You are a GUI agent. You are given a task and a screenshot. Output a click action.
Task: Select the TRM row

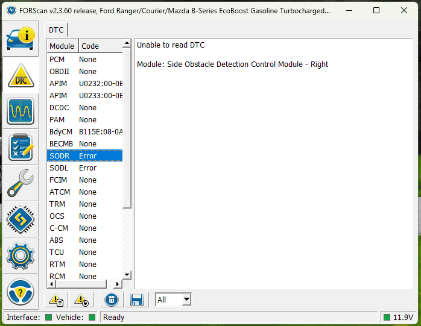tap(85, 204)
